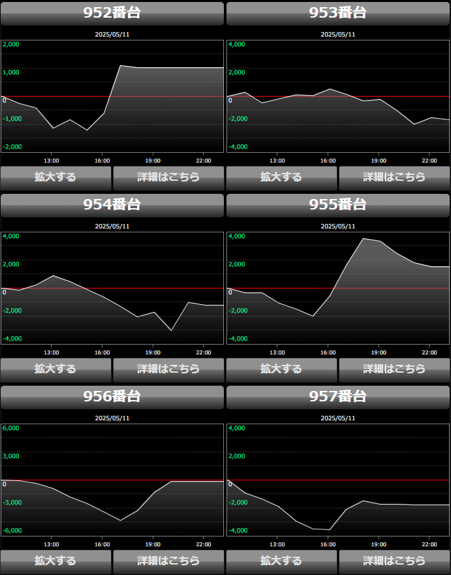Click the 956番台 header button
Image resolution: width=451 pixels, height=575 pixels.
click(112, 397)
